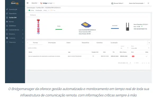Screen dimensions: 153x98
Task: Go to the last page of results
Action: tap(148, 63)
